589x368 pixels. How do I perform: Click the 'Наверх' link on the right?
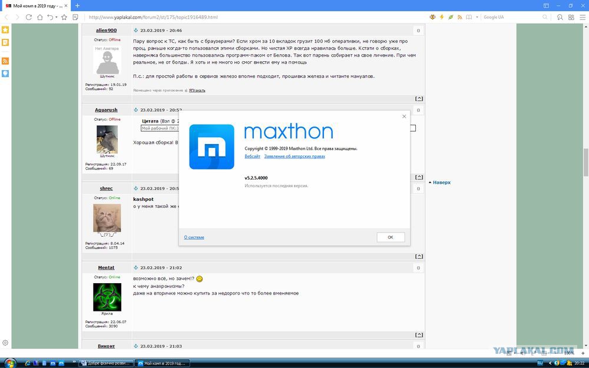442,183
